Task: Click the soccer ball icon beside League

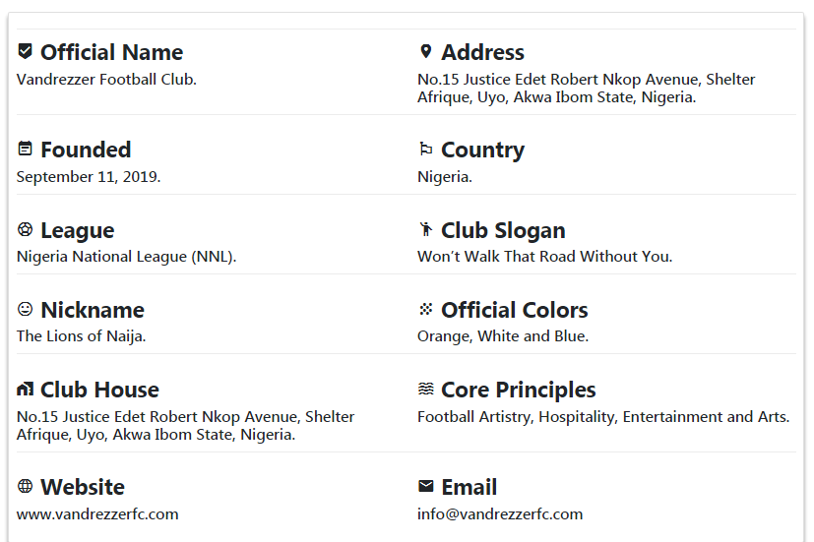Action: pos(26,229)
